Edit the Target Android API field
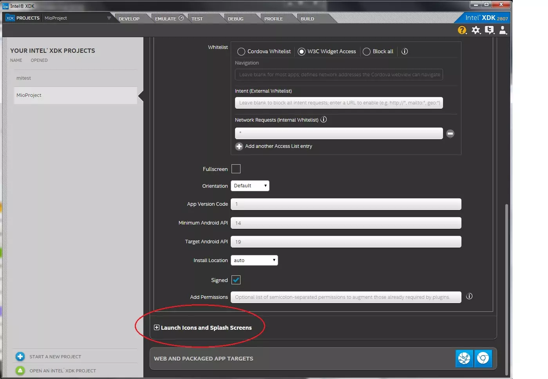This screenshot has width=548, height=379. click(346, 242)
